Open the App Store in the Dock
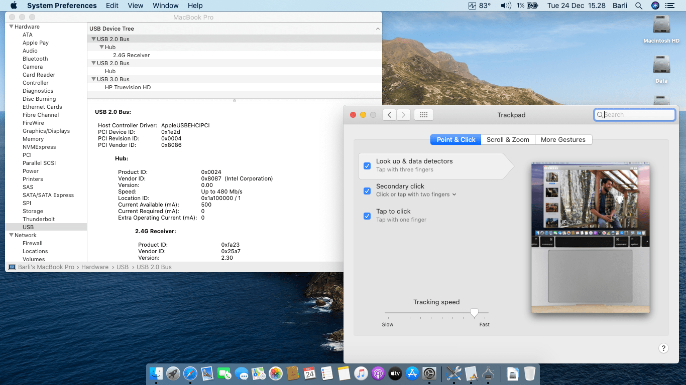 point(412,373)
